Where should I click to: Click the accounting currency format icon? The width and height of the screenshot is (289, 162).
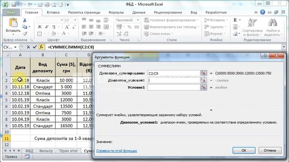point(119,27)
